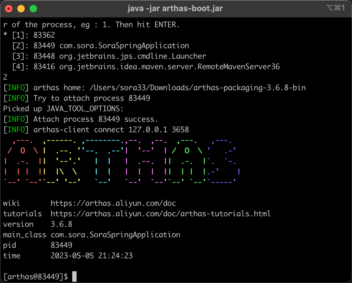This screenshot has width=352, height=283.
Task: Click the red close window button
Action: coord(9,9)
